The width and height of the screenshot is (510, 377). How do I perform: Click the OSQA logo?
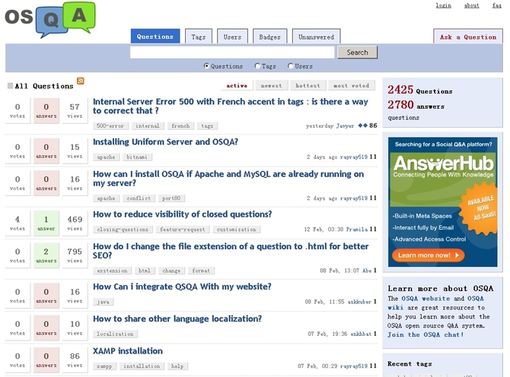click(x=50, y=19)
